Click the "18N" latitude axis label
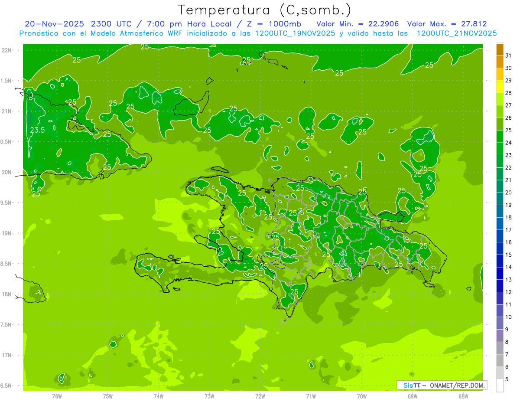The height and width of the screenshot is (402, 520). (6, 294)
